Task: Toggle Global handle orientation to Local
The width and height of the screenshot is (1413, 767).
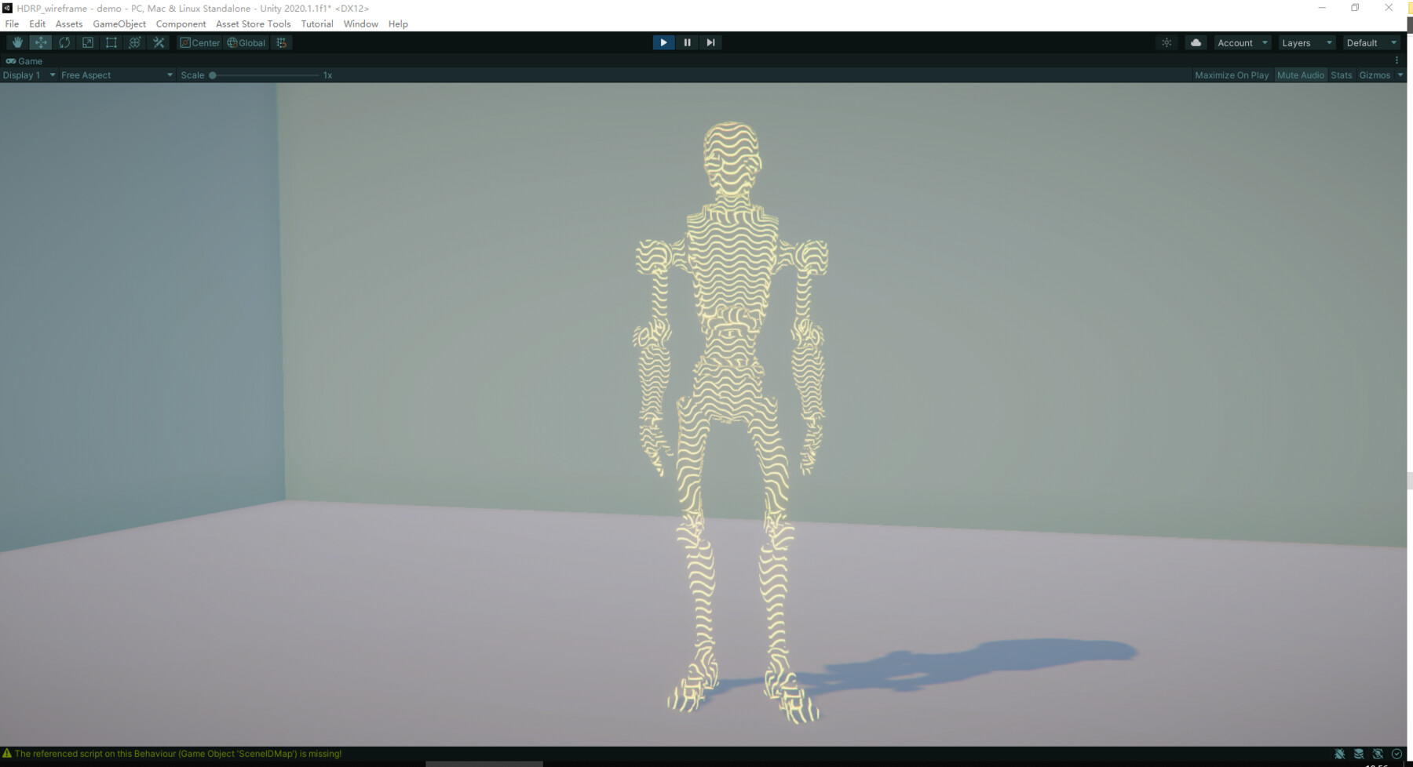Action: (246, 42)
